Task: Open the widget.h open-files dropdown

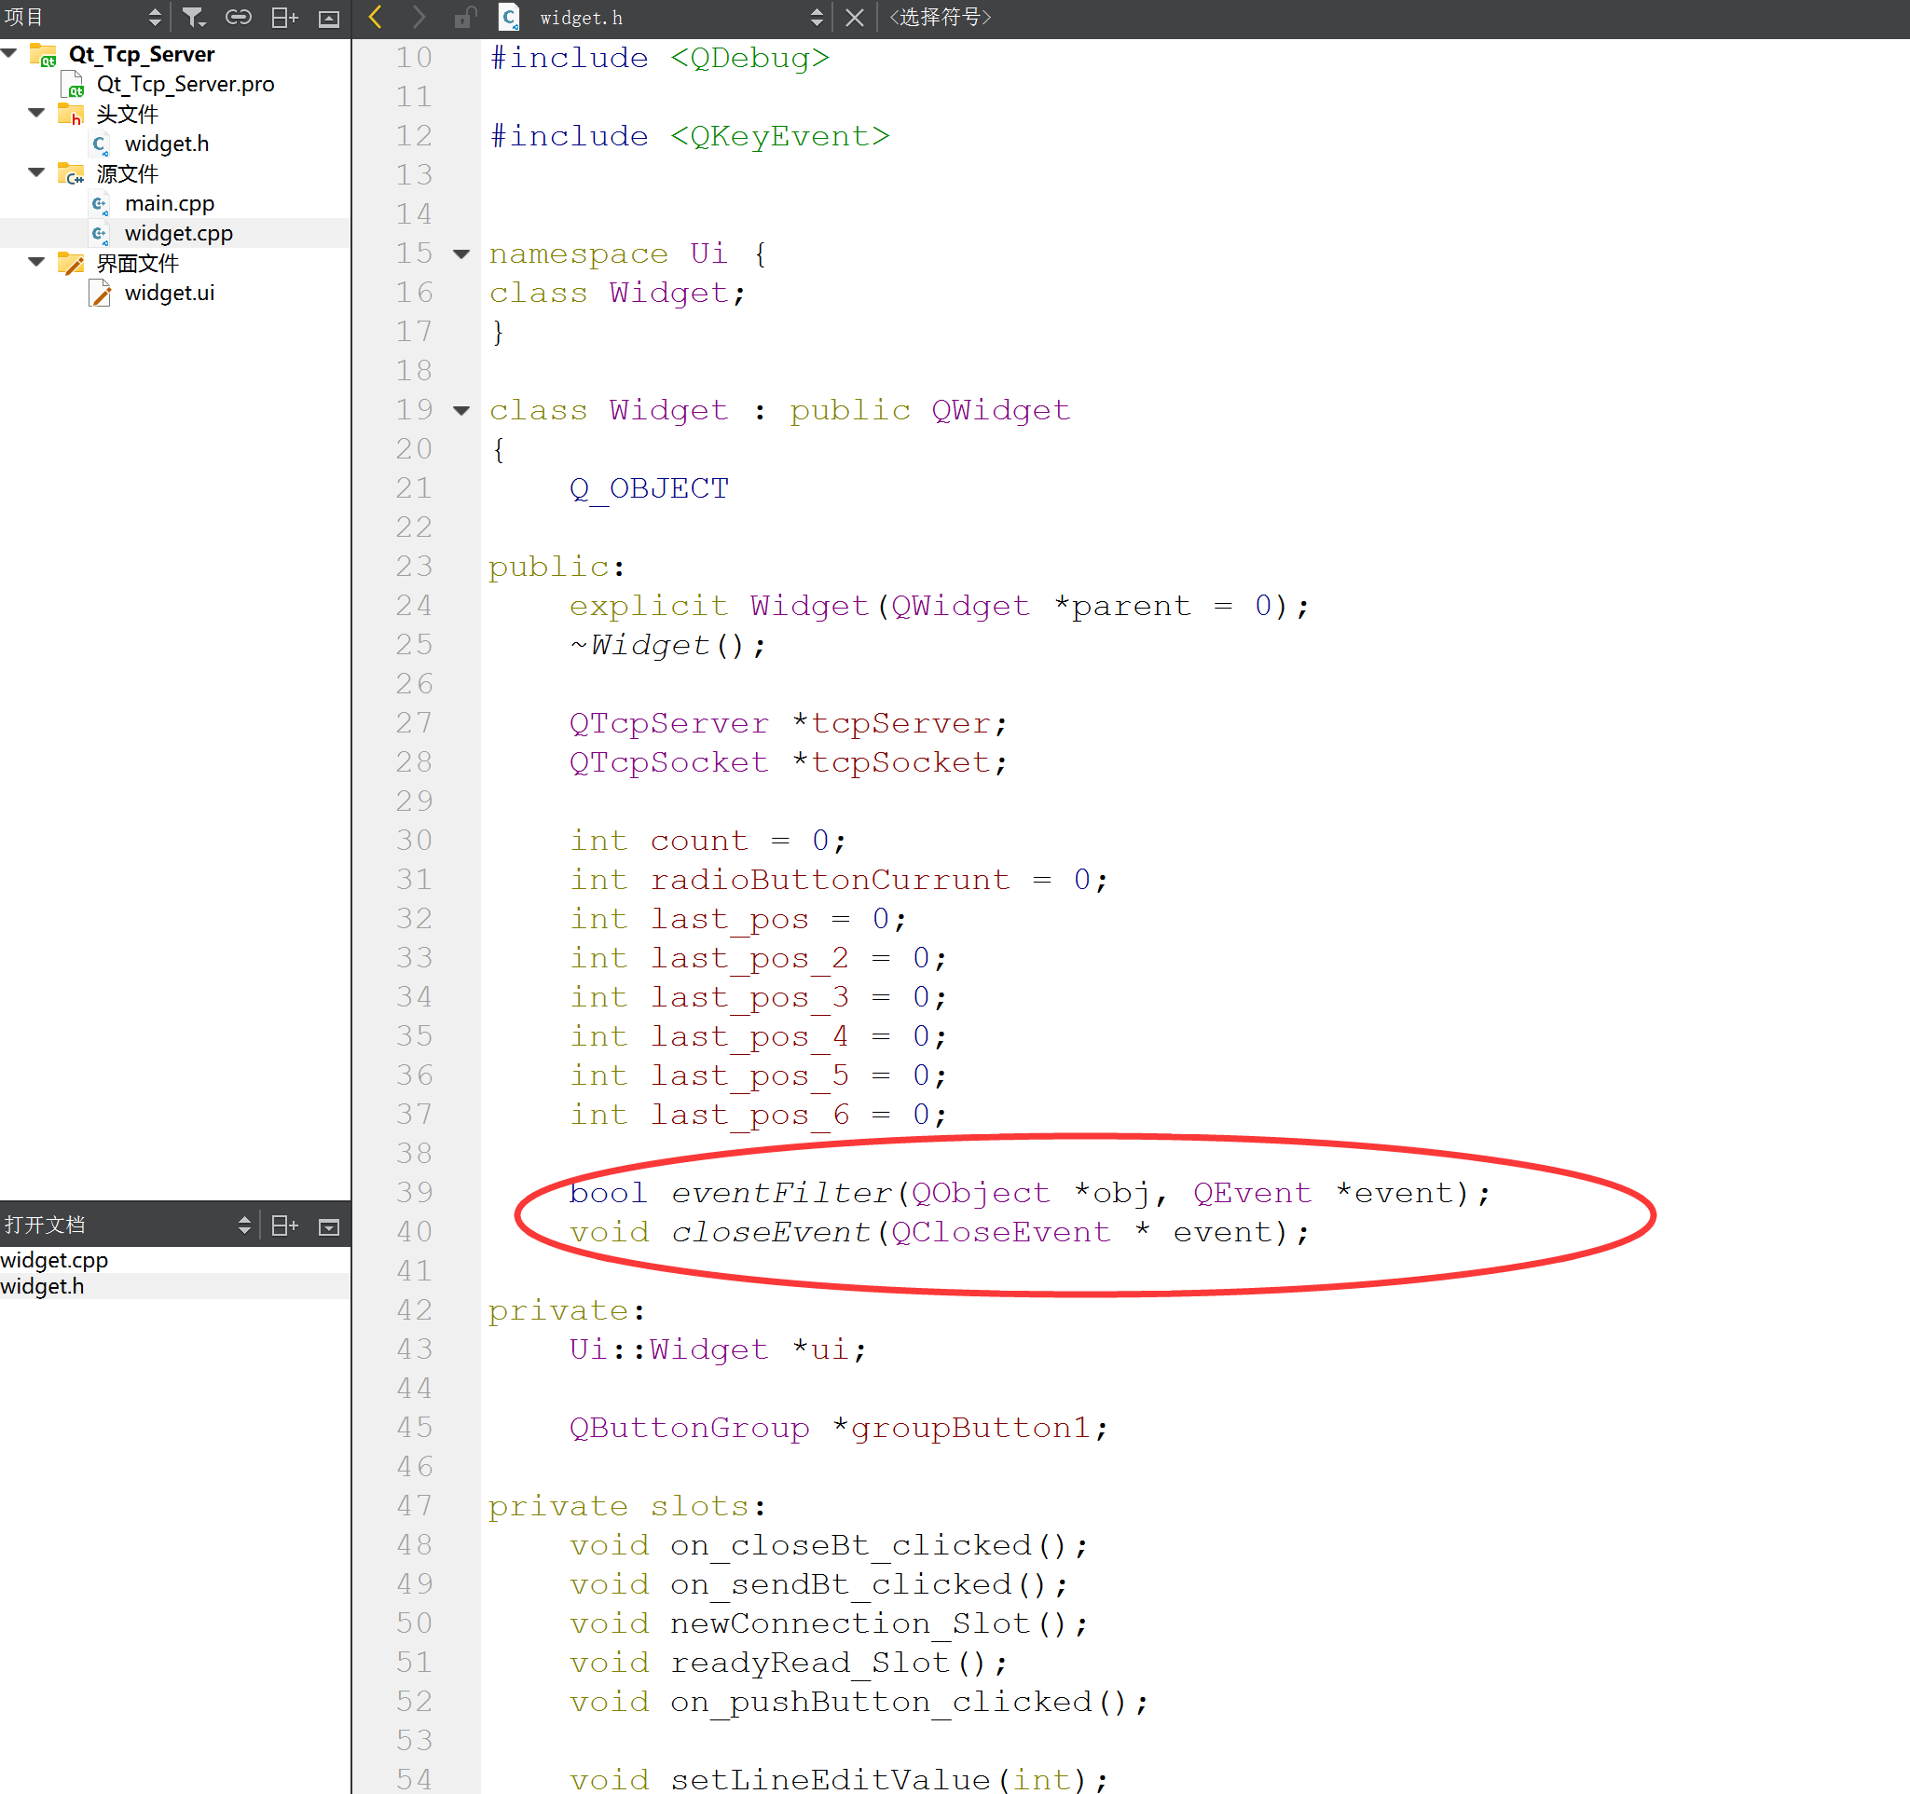Action: click(x=816, y=18)
